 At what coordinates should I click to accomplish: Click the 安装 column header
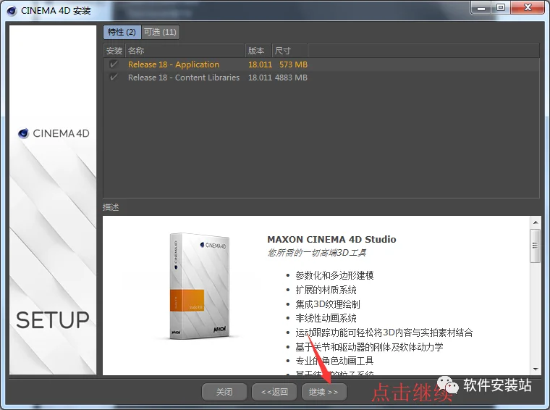pyautogui.click(x=114, y=51)
